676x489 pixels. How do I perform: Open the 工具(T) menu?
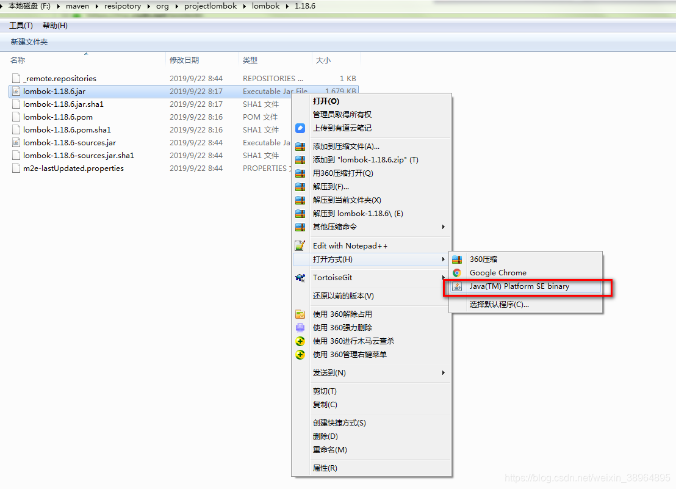21,25
